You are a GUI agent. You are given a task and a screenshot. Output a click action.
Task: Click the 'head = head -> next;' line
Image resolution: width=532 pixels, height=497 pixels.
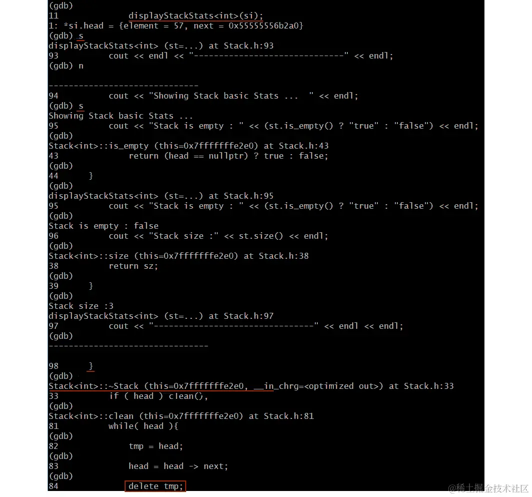pos(179,466)
